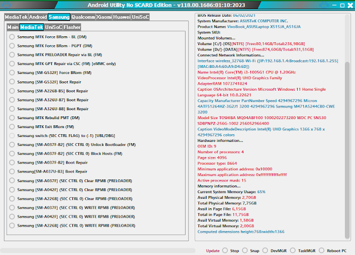Select the Reboot PC radio option
Screen dimensions: 355x255
click(322, 251)
